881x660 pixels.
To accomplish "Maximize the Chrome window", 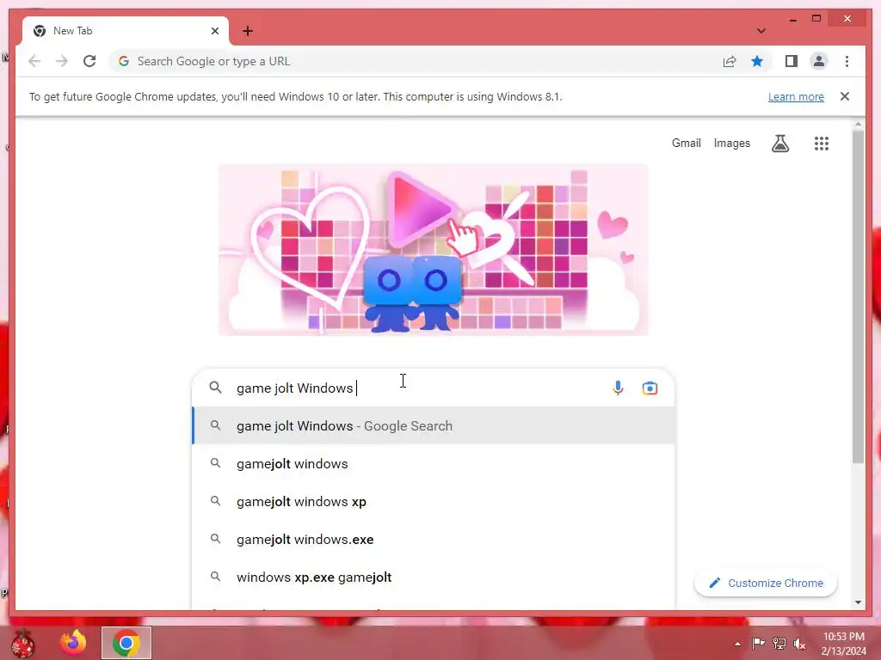I will click(816, 19).
